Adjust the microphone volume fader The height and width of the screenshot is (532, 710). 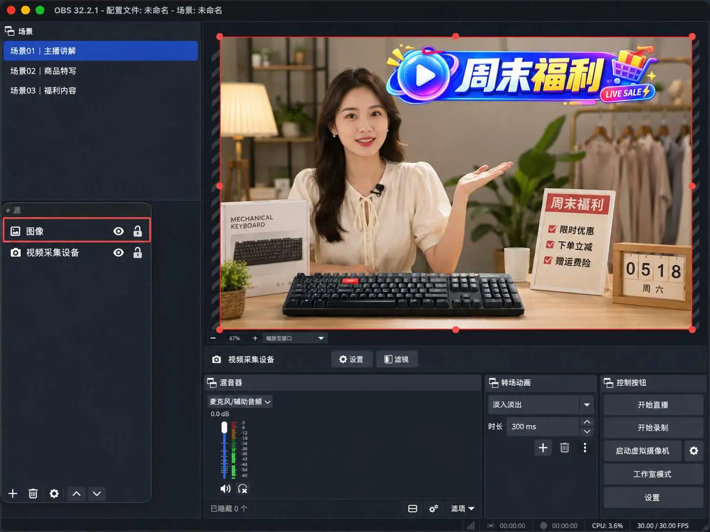pyautogui.click(x=224, y=428)
